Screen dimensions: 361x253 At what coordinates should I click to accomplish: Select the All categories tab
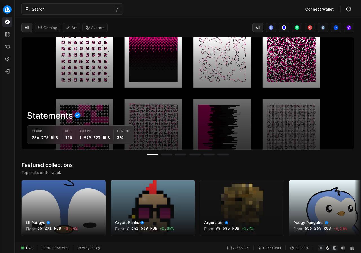coord(27,28)
